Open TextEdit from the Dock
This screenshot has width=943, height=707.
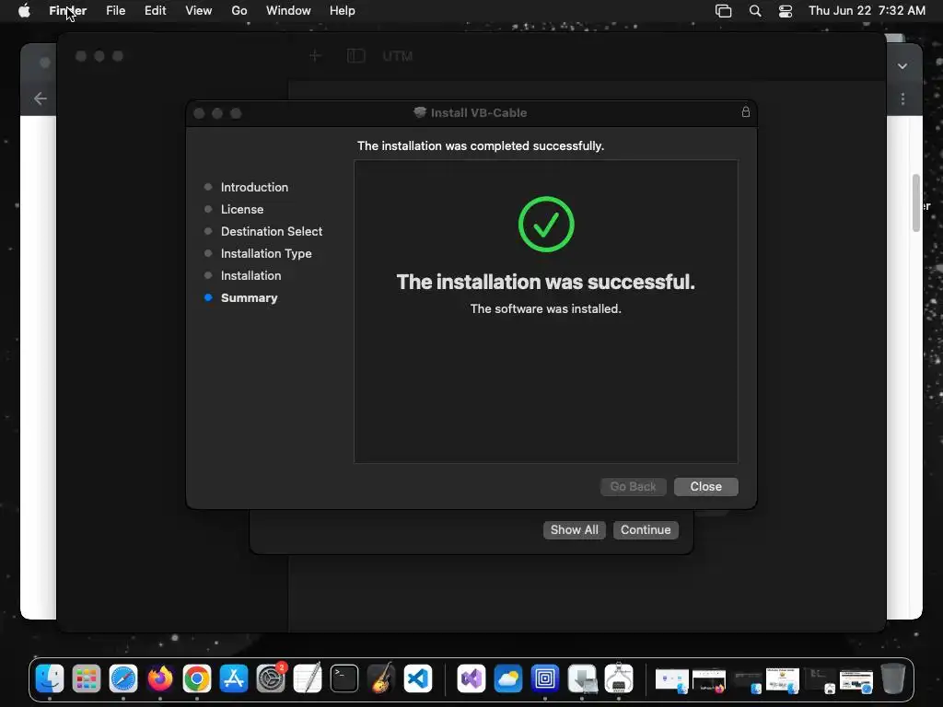pyautogui.click(x=308, y=678)
